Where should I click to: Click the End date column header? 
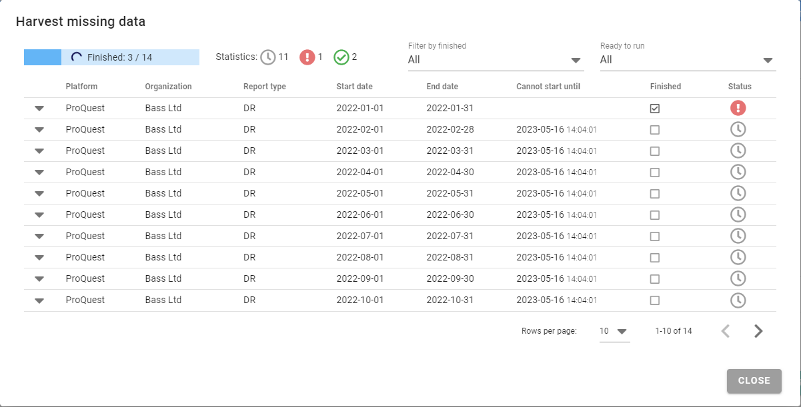pyautogui.click(x=442, y=87)
